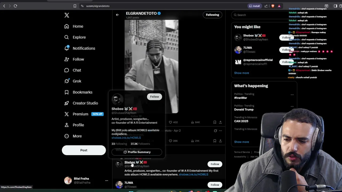The height and width of the screenshot is (192, 342).
Task: Click the browser share icon in the address bar
Action: 266,6
